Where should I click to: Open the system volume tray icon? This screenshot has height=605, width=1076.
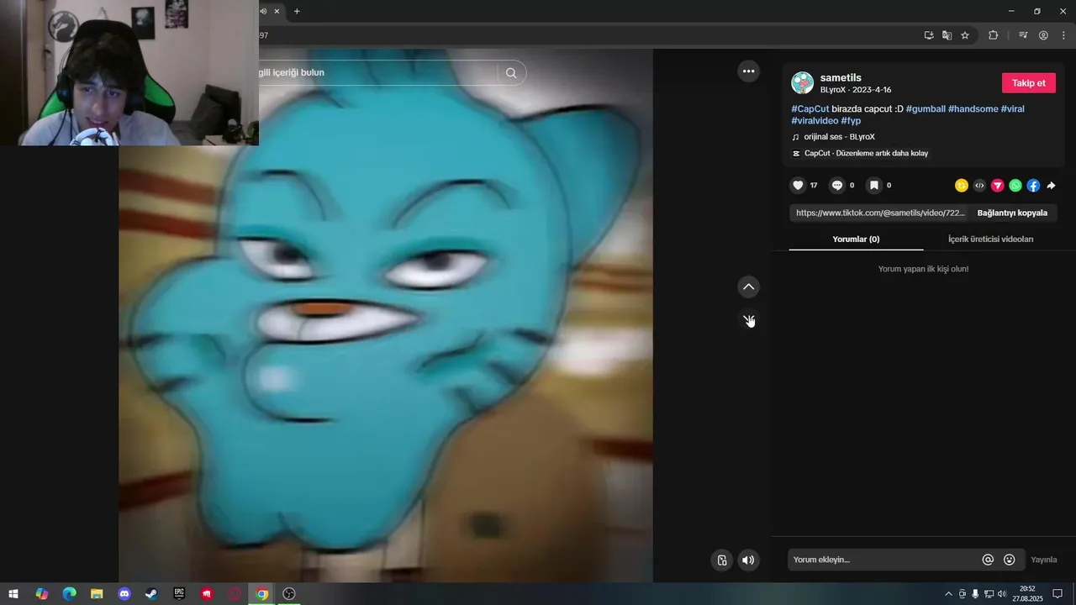[1001, 594]
